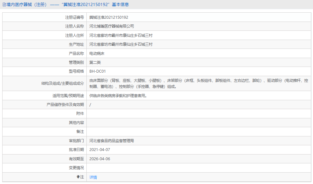Open the 详情 link in the 注 row
313x184 pixels.
pos(93,177)
